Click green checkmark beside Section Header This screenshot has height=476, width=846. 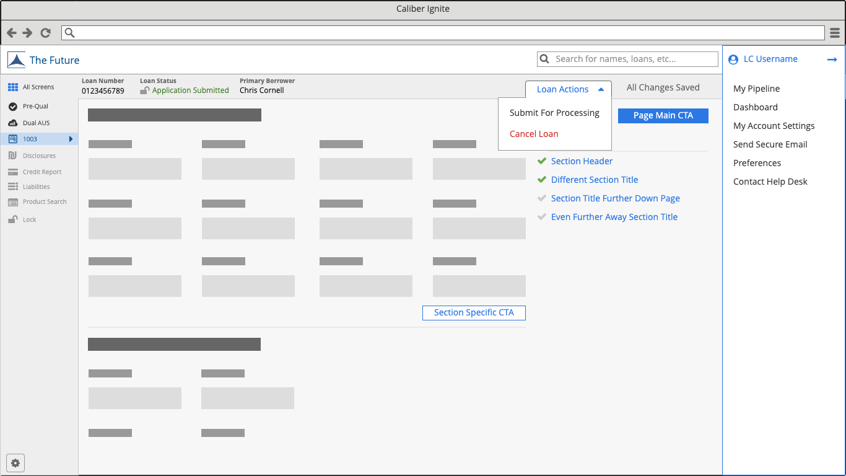coord(542,161)
